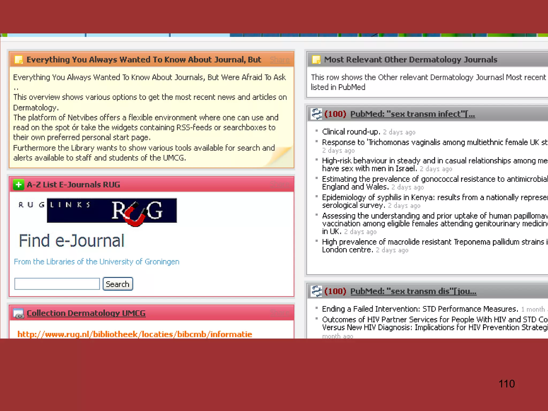Open Ending a Failed Intervention STD article
548x411 pixels.
[x=420, y=309]
